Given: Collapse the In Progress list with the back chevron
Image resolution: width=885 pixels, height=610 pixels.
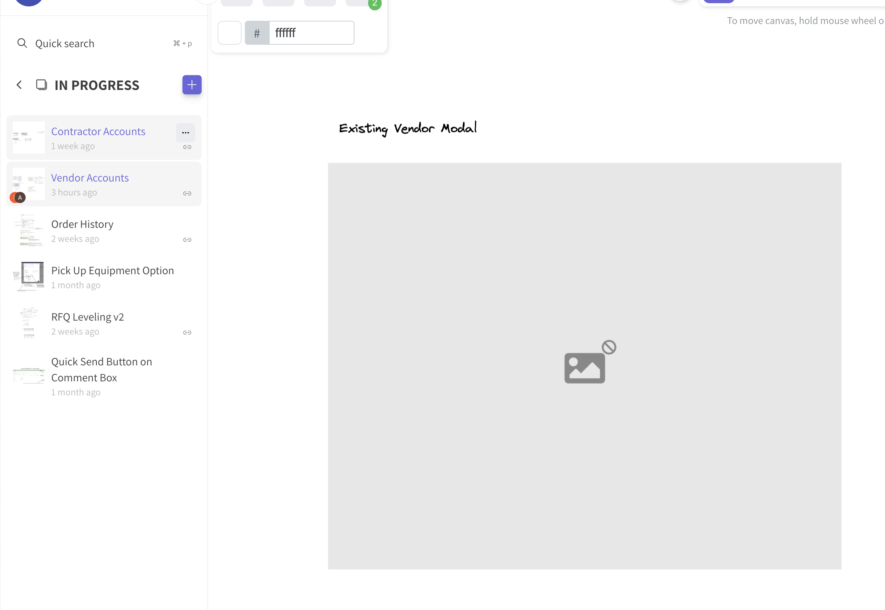Looking at the screenshot, I should tap(19, 85).
